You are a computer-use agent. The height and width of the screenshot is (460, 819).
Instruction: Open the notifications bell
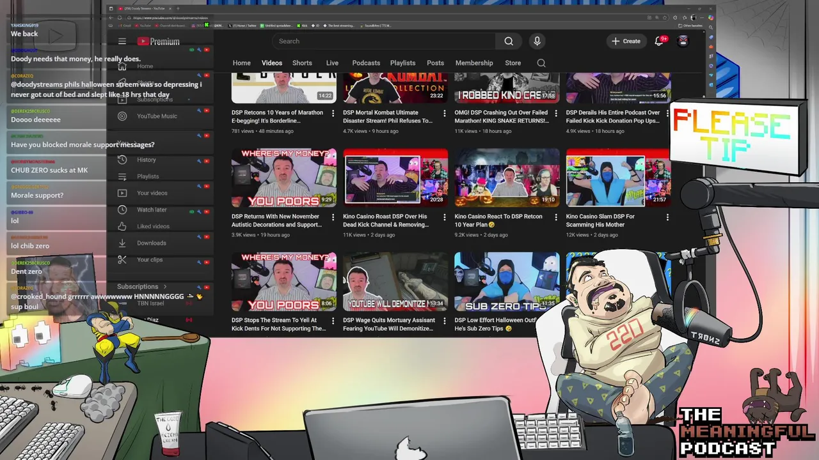point(659,42)
